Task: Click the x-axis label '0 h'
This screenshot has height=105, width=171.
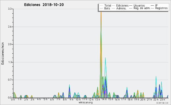Action: point(13,100)
